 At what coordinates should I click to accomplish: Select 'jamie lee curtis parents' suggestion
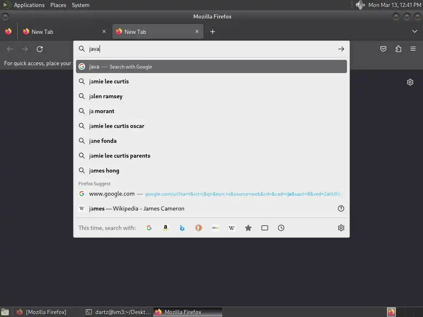[x=211, y=156]
